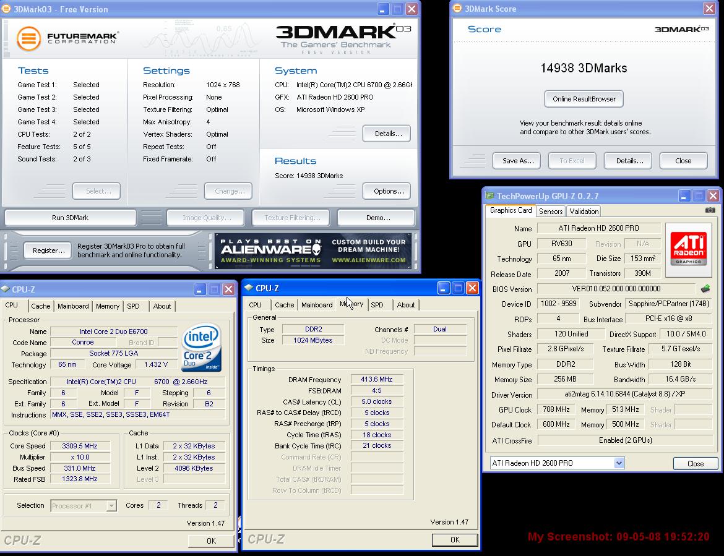Image resolution: width=724 pixels, height=556 pixels.
Task: Open the Cache tab in left CPU-Z
Action: (41, 306)
